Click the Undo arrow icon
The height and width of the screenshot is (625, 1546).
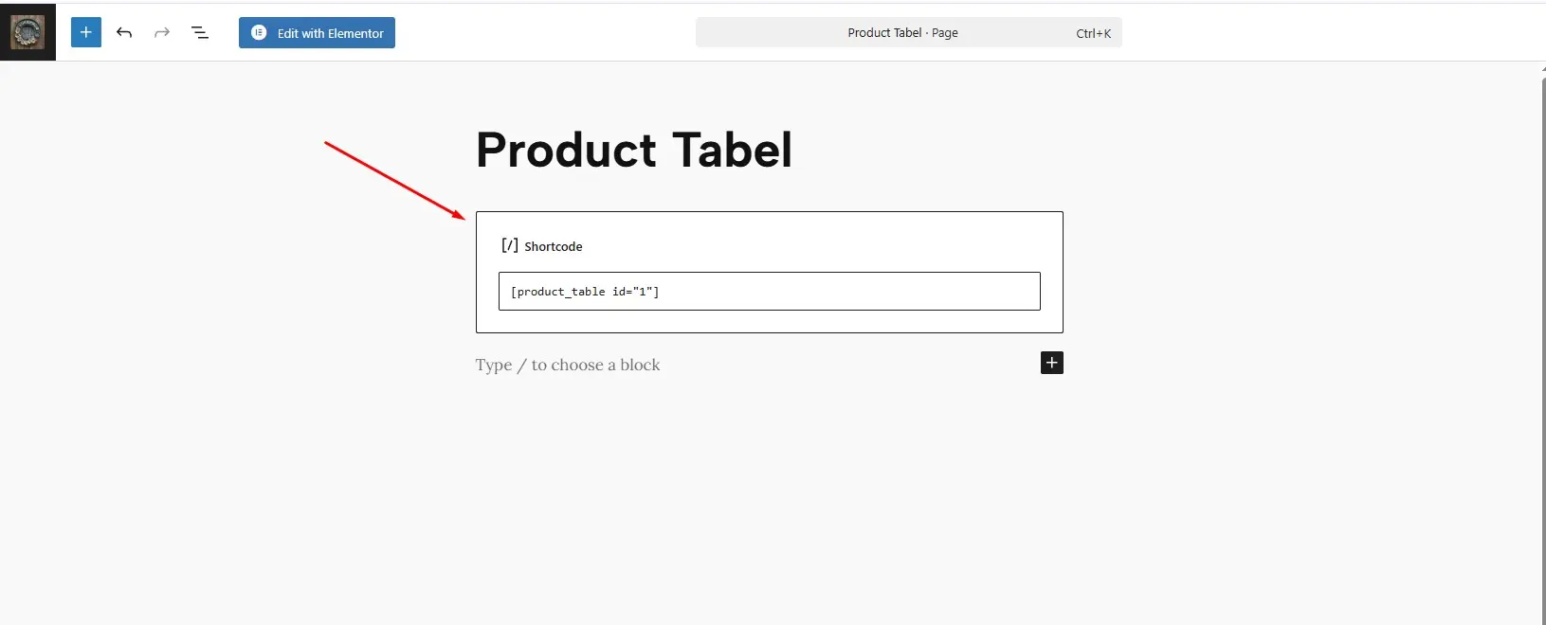(124, 32)
